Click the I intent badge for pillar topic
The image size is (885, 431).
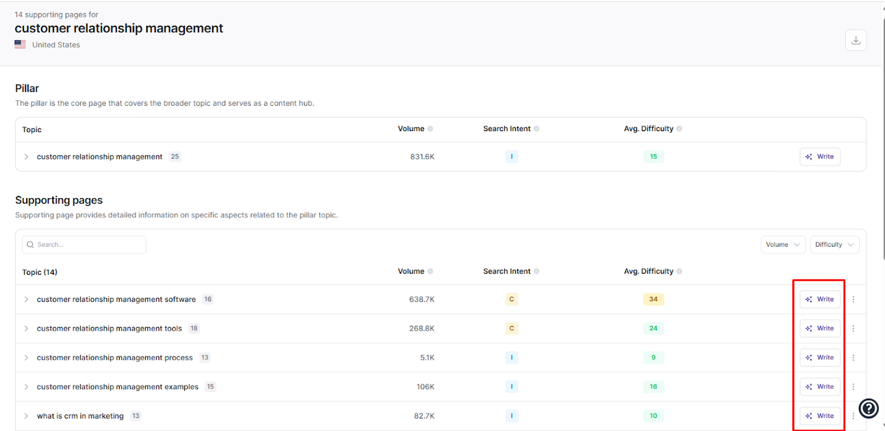512,157
